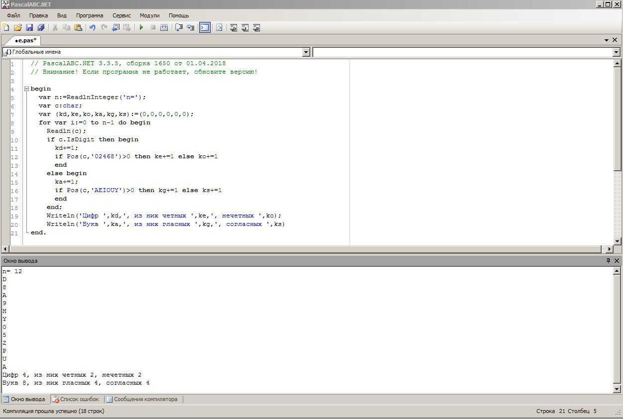Close the output window panel
Viewport: 623px width, 419px height.
(x=617, y=261)
